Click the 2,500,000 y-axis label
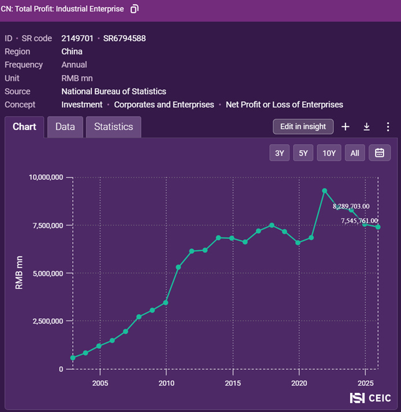 [x=48, y=321]
